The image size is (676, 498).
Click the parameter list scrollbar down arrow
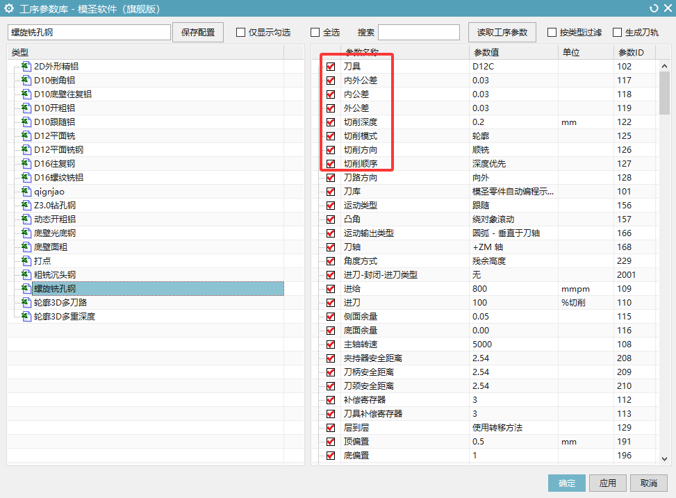coord(664,459)
